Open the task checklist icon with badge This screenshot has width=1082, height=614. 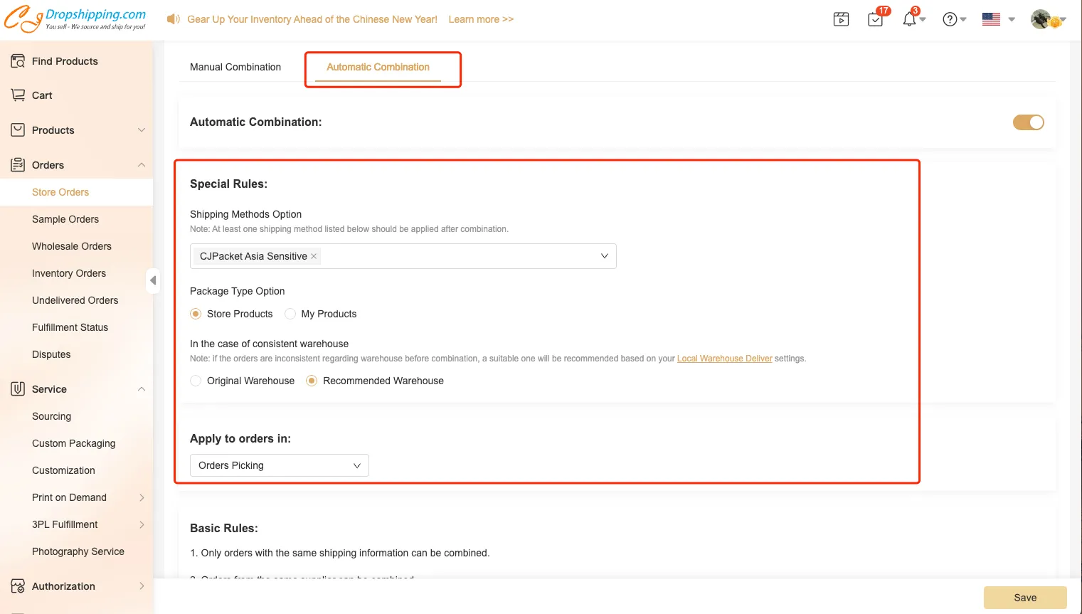pyautogui.click(x=876, y=19)
